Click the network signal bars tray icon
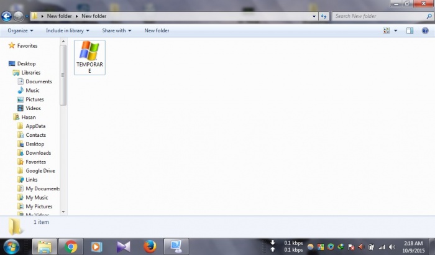The width and height of the screenshot is (435, 255). [382, 247]
